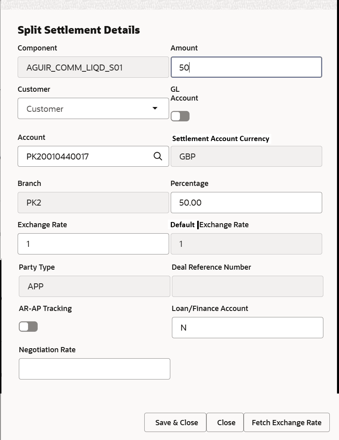This screenshot has height=440, width=339.
Task: Toggle the AR-AP Tracking switch
Action: [x=28, y=327]
